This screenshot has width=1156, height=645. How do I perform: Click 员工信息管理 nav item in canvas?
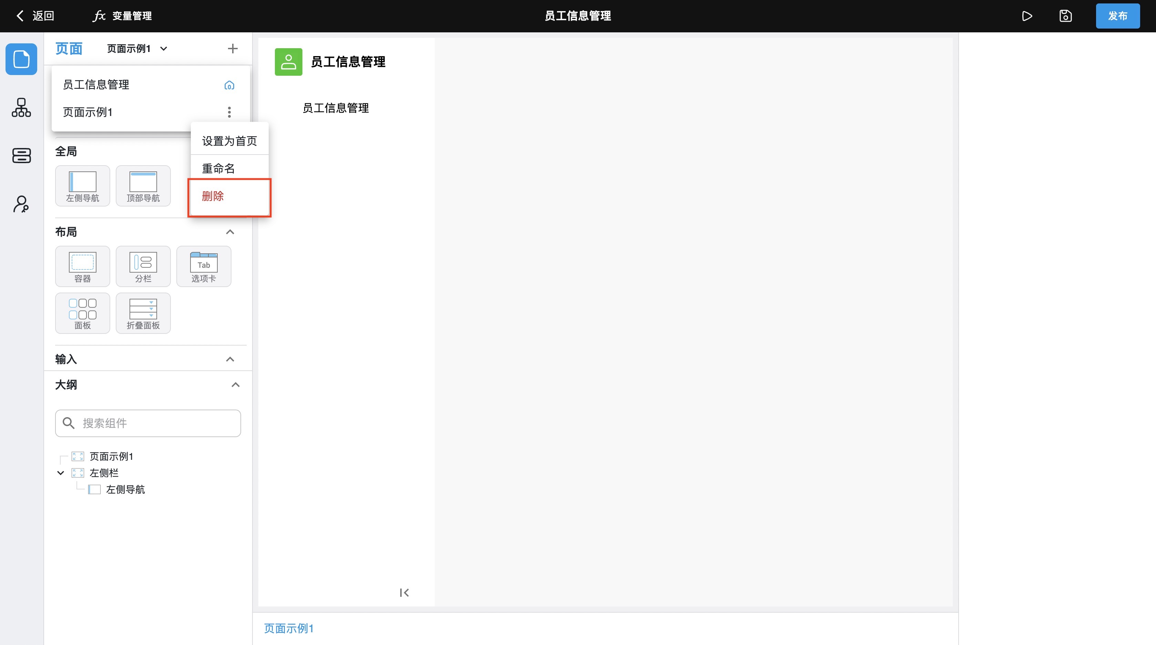[336, 108]
